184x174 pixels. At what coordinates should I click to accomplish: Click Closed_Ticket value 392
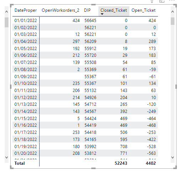coord(124,112)
